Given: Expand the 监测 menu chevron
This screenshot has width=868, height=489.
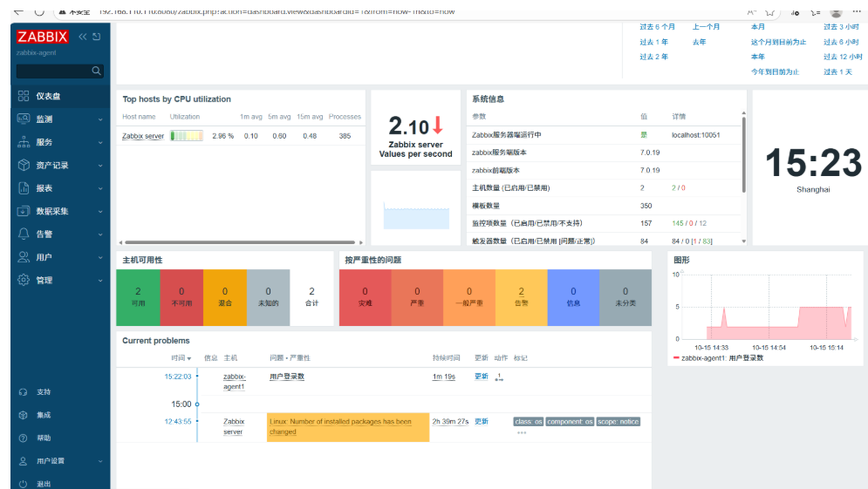Looking at the screenshot, I should coord(100,119).
